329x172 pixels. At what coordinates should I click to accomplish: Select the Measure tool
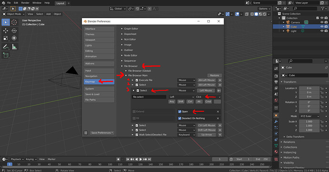coord(14,47)
